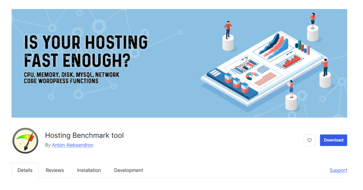This screenshot has height=190, width=363.
Task: Click the woman standing on the top-right cylinder
Action: [312, 21]
